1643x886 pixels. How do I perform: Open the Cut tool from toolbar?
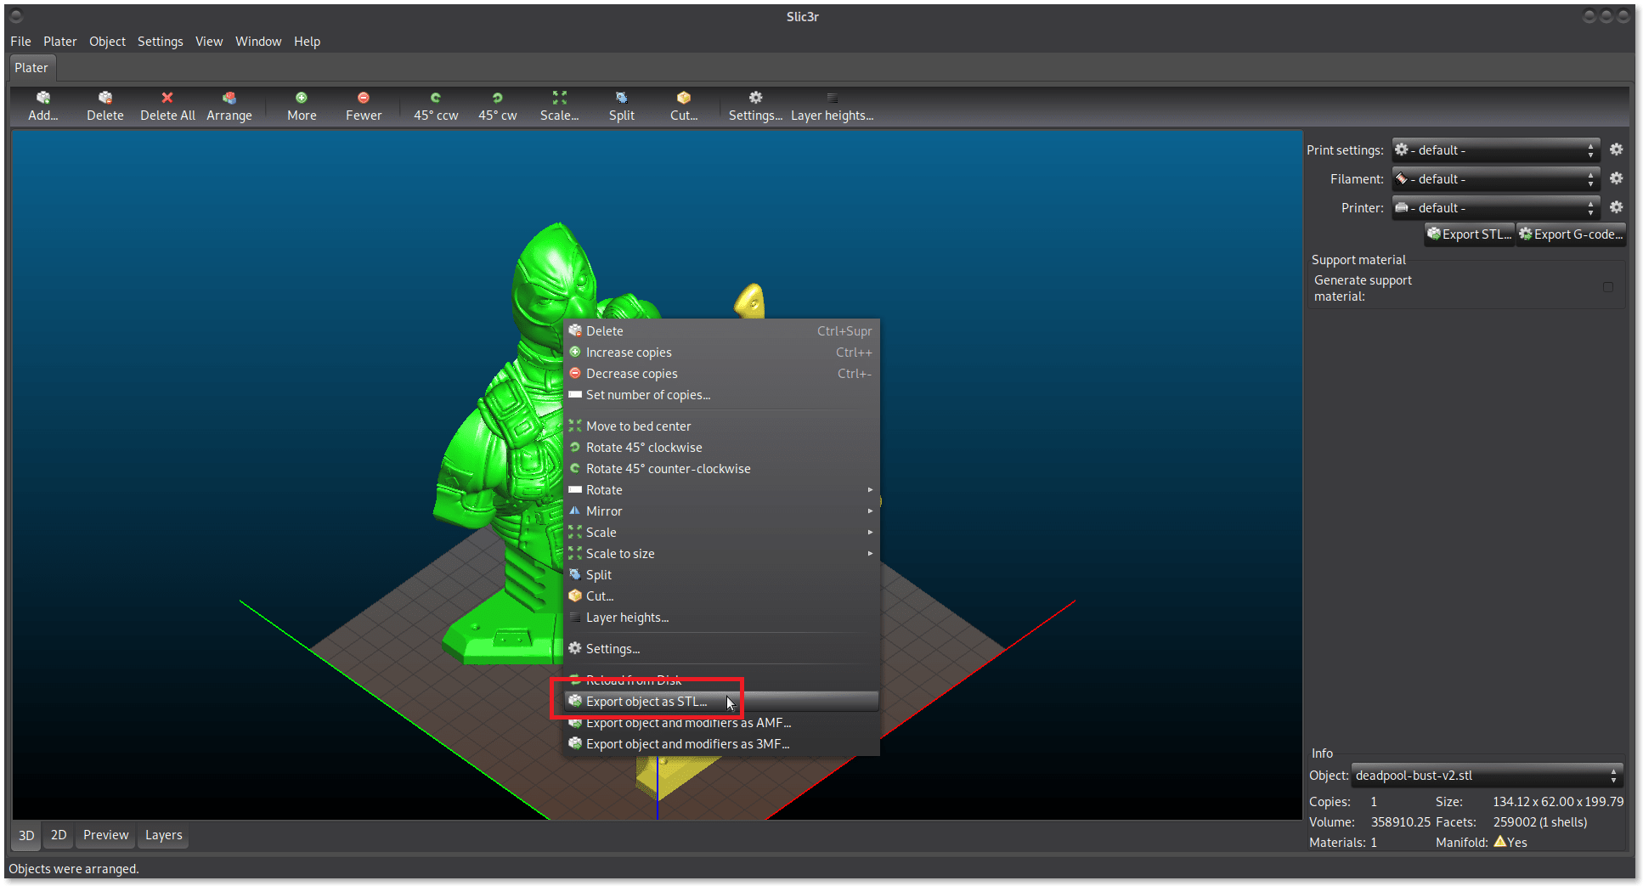(684, 99)
